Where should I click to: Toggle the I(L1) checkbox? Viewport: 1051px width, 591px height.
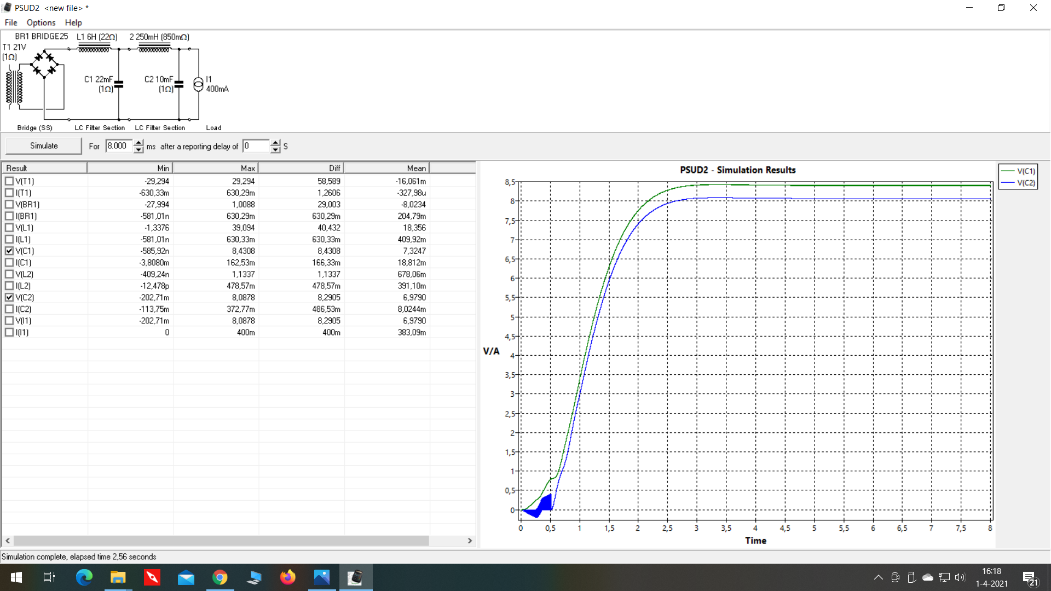coord(9,239)
